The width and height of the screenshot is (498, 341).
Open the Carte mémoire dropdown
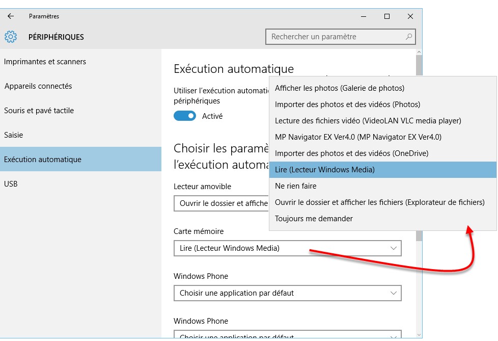pos(287,248)
